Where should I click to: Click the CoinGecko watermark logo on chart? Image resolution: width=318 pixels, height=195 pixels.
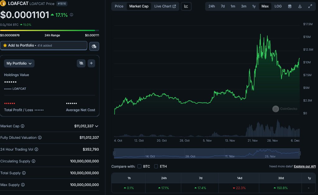pyautogui.click(x=275, y=109)
